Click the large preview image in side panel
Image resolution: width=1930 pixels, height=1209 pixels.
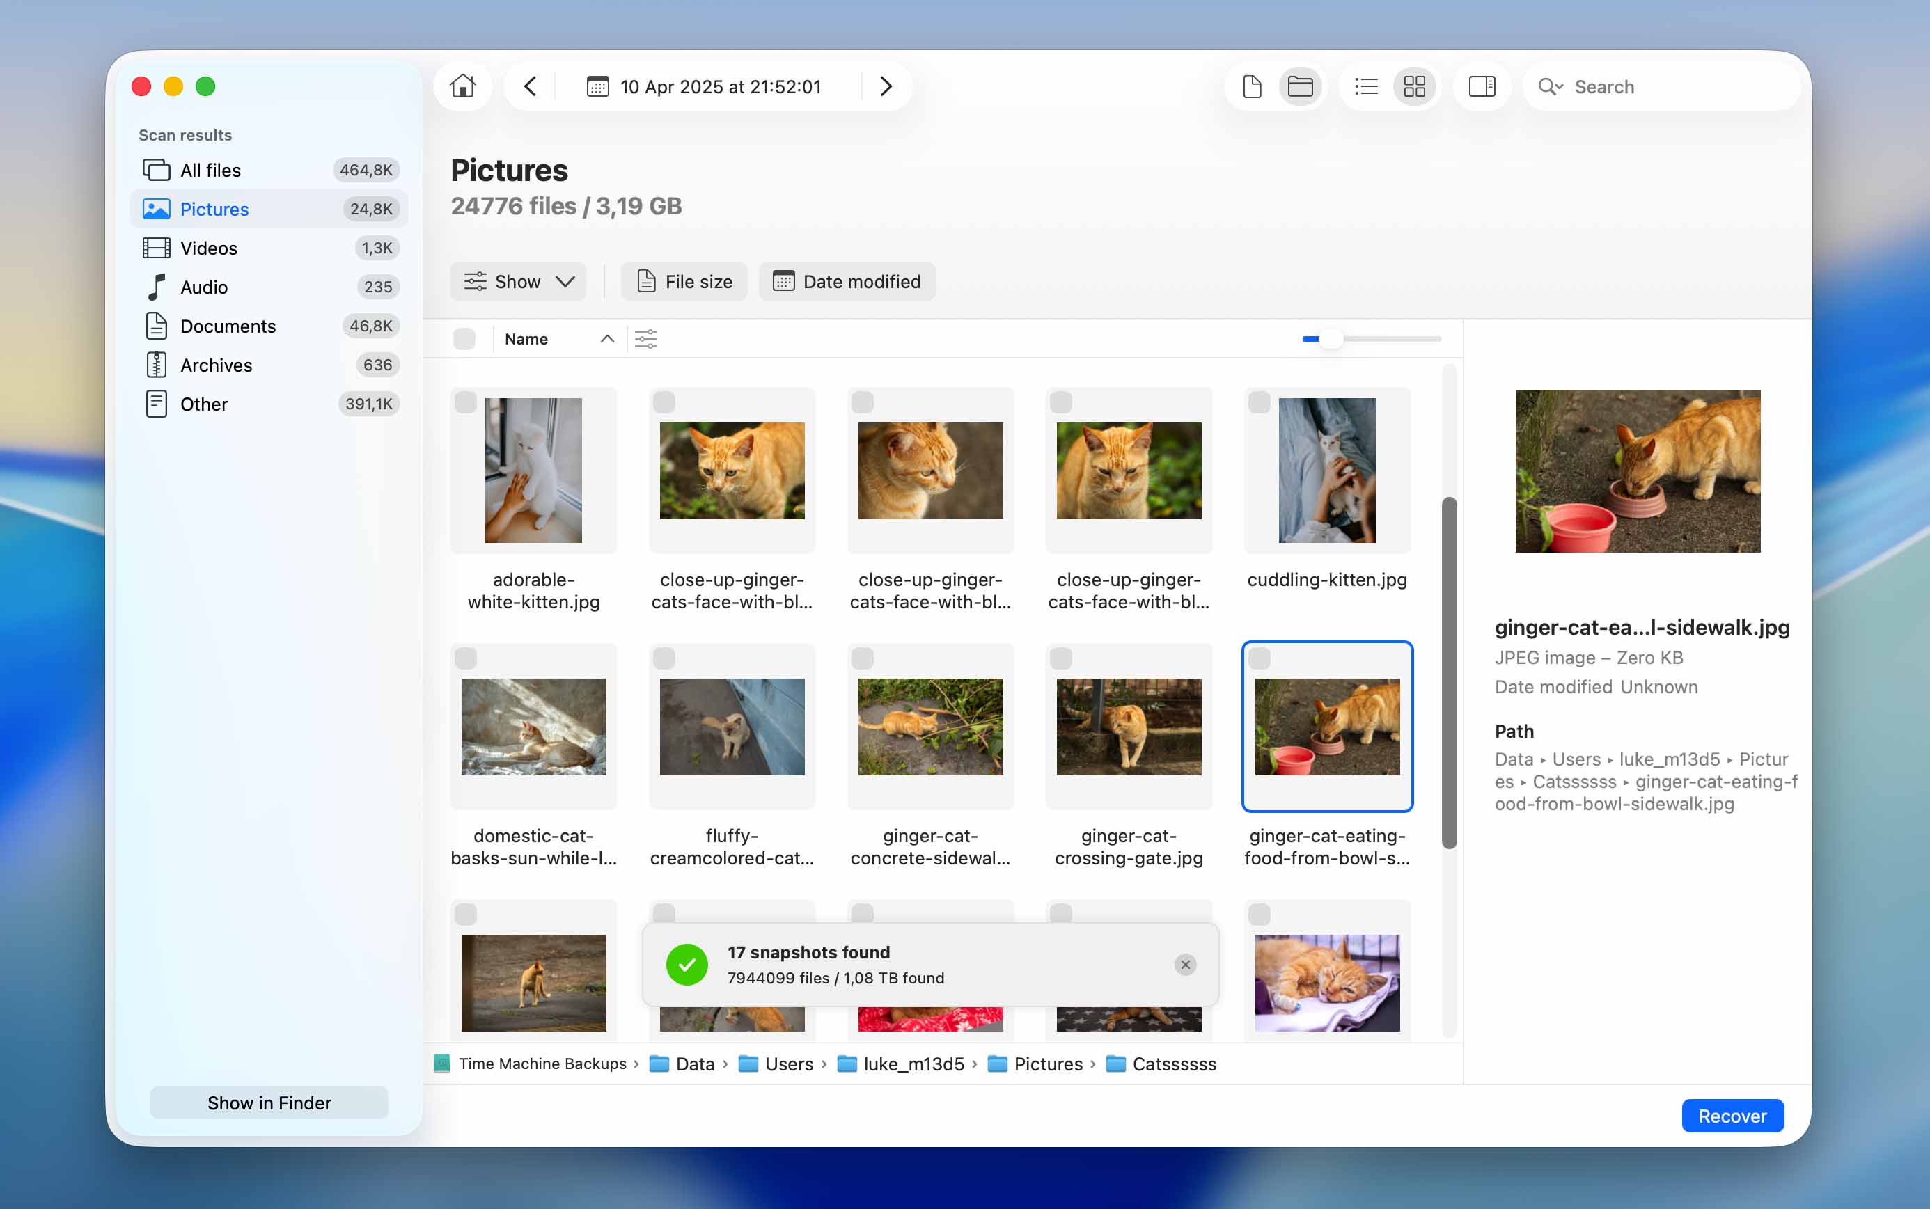(x=1638, y=471)
